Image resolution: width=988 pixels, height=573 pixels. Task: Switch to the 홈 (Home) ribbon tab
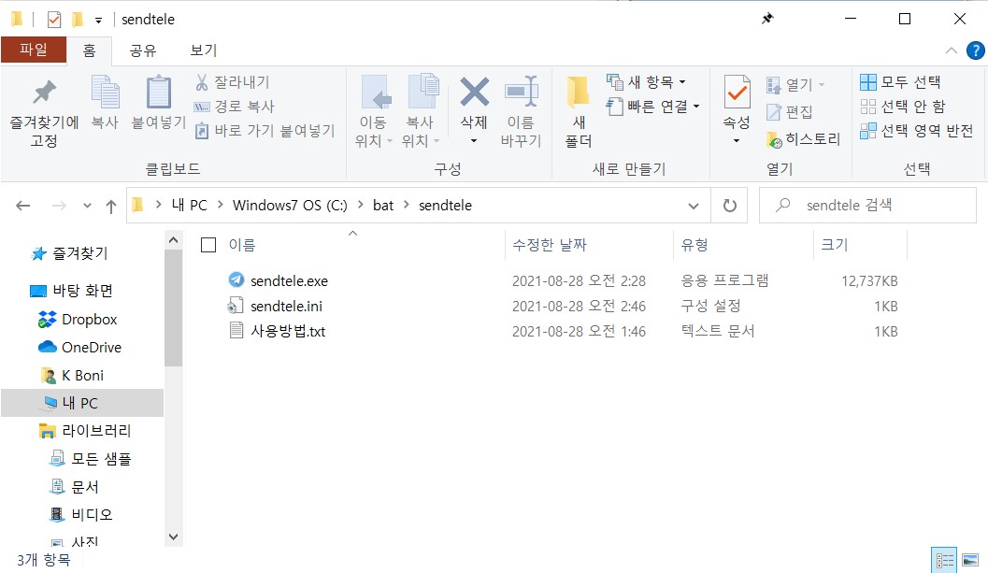[x=90, y=50]
